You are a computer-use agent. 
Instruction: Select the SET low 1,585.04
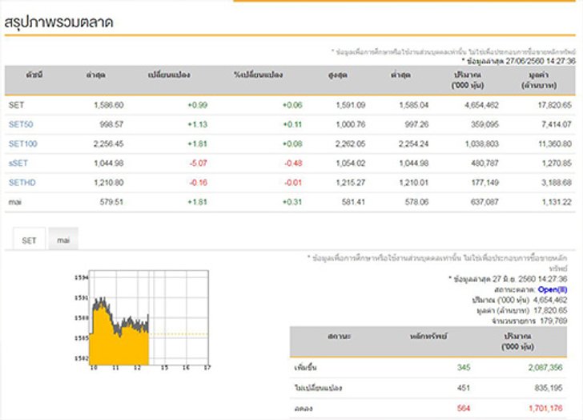point(414,105)
